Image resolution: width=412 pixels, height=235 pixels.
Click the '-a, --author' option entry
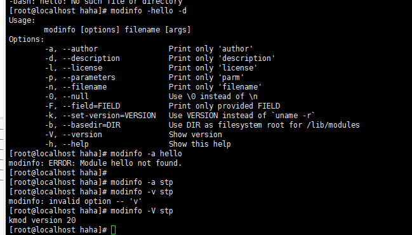(71, 49)
